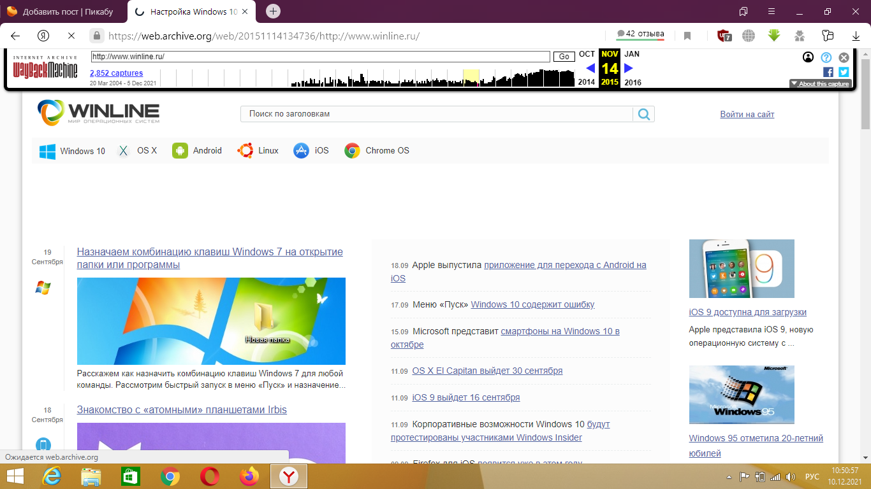Image resolution: width=871 pixels, height=489 pixels.
Task: Launch Opera from taskbar
Action: (x=210, y=476)
